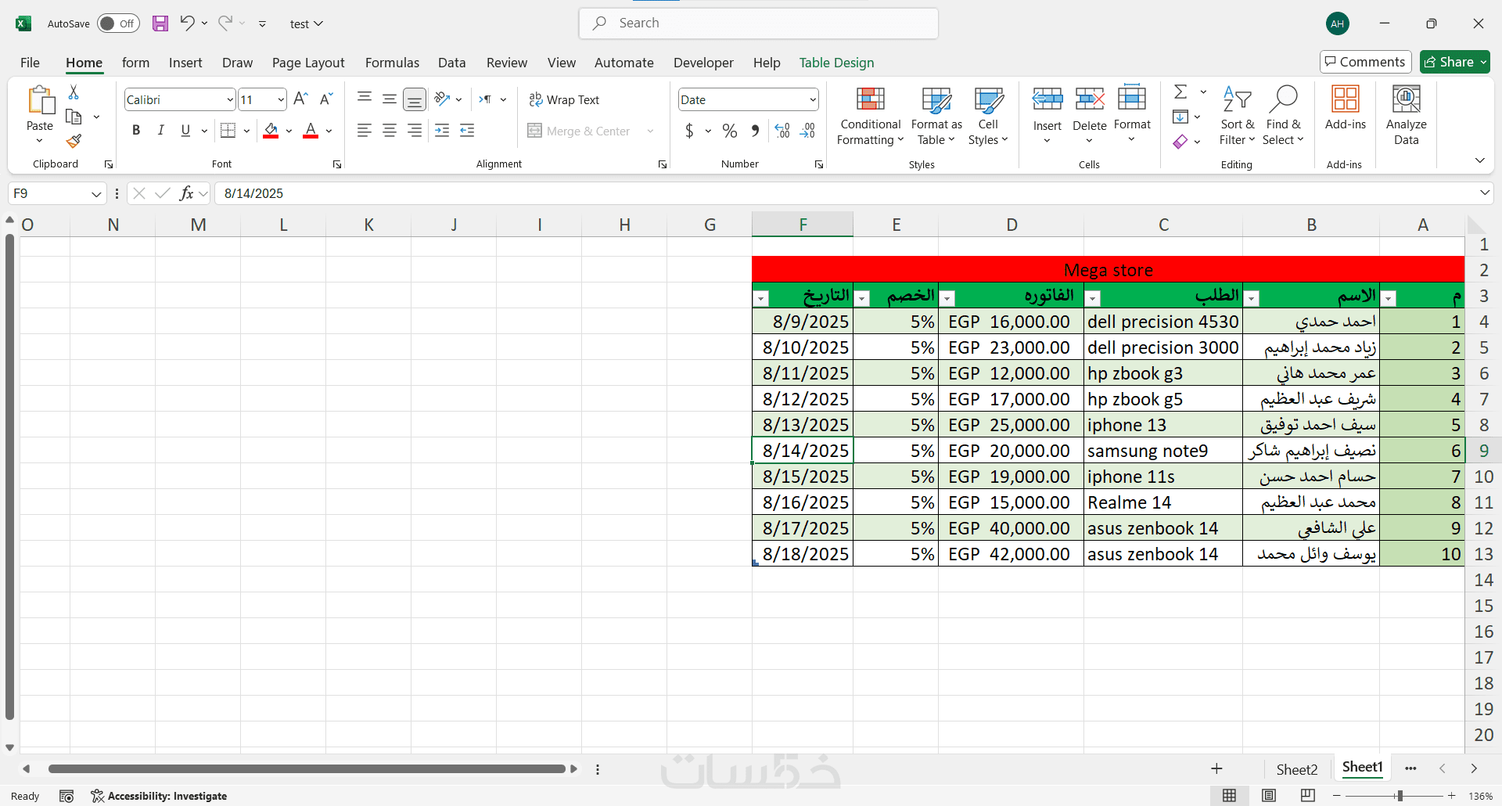Open the Comments button
This screenshot has height=806, width=1502.
tap(1365, 62)
